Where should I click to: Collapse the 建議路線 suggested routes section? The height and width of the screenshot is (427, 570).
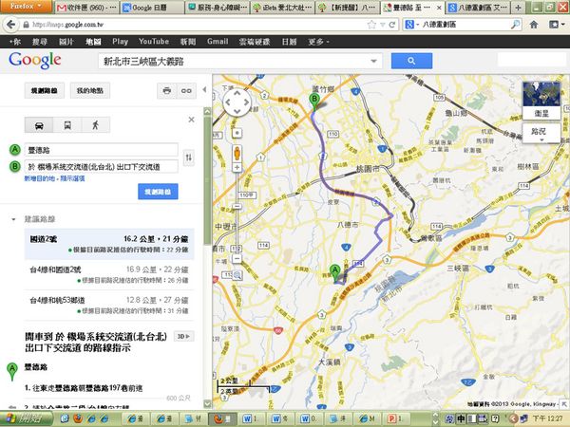point(13,219)
